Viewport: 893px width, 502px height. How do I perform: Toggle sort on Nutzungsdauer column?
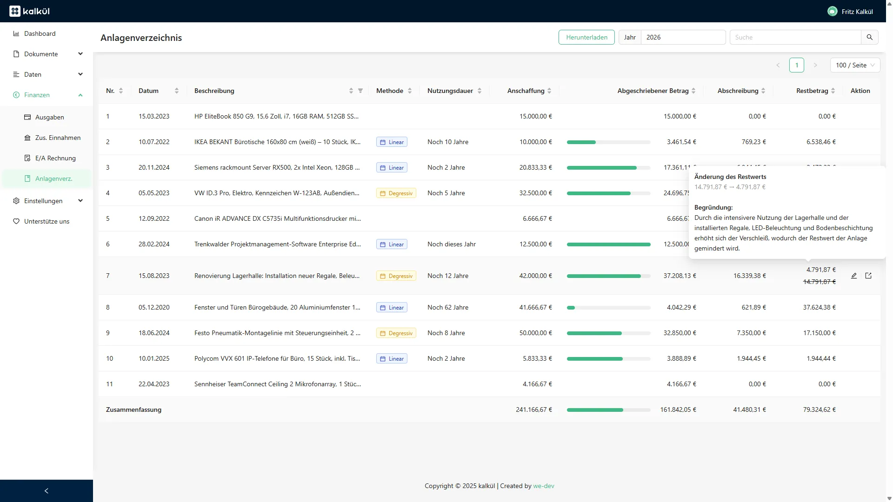480,91
